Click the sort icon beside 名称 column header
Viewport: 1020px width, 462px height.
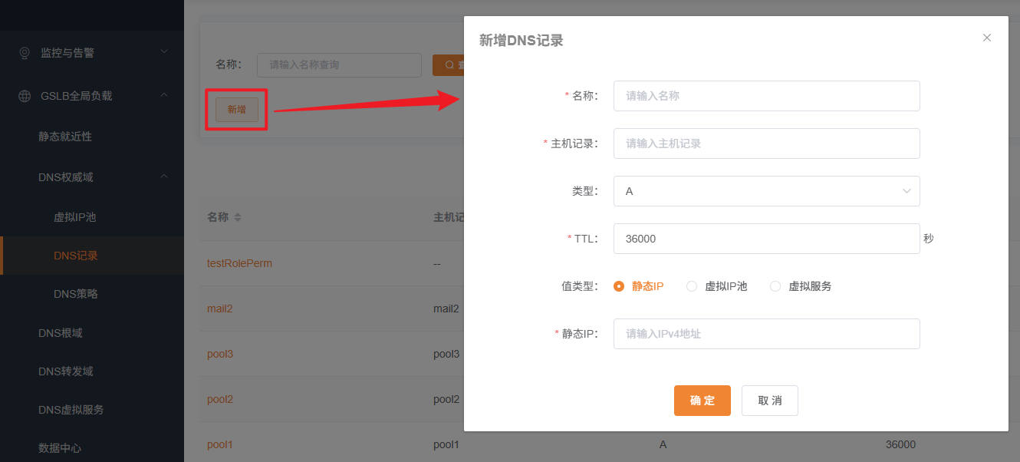(x=238, y=217)
